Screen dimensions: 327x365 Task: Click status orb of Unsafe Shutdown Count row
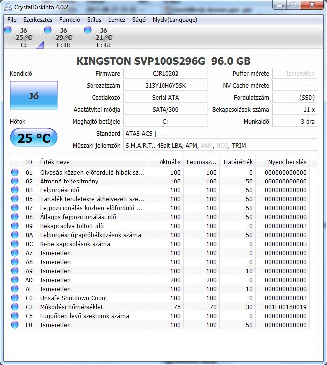(15, 298)
